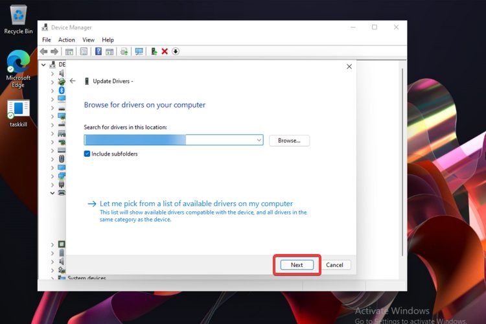Click the Cancel button
This screenshot has height=324, width=486.
[334, 265]
